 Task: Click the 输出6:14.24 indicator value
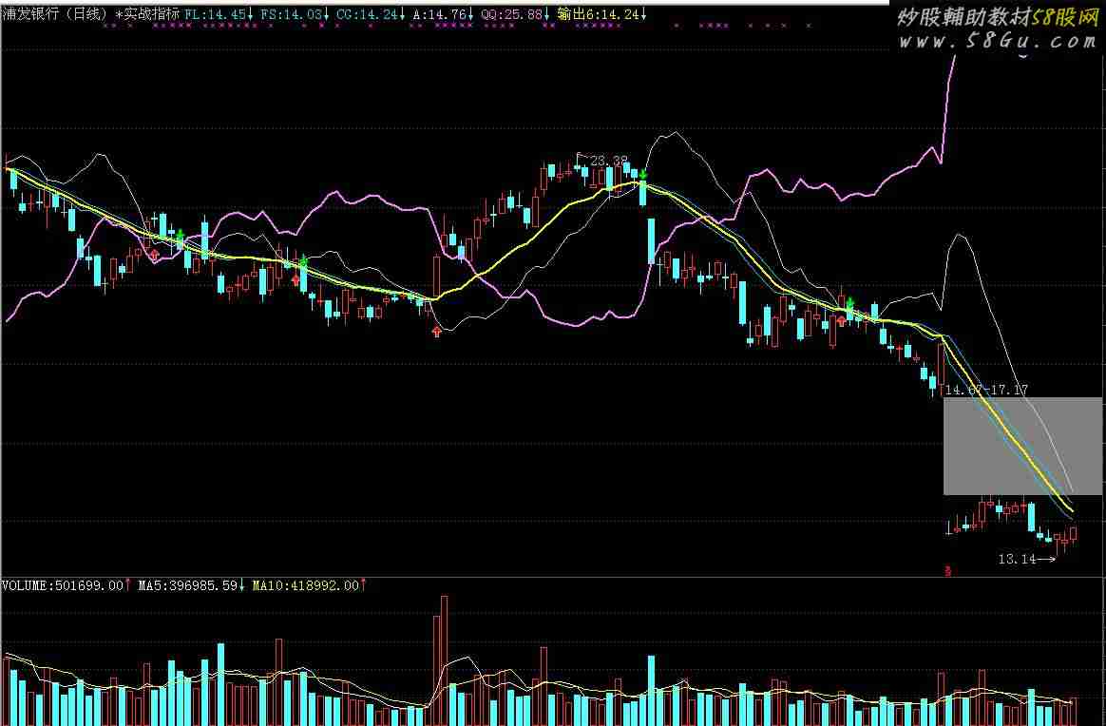click(601, 14)
